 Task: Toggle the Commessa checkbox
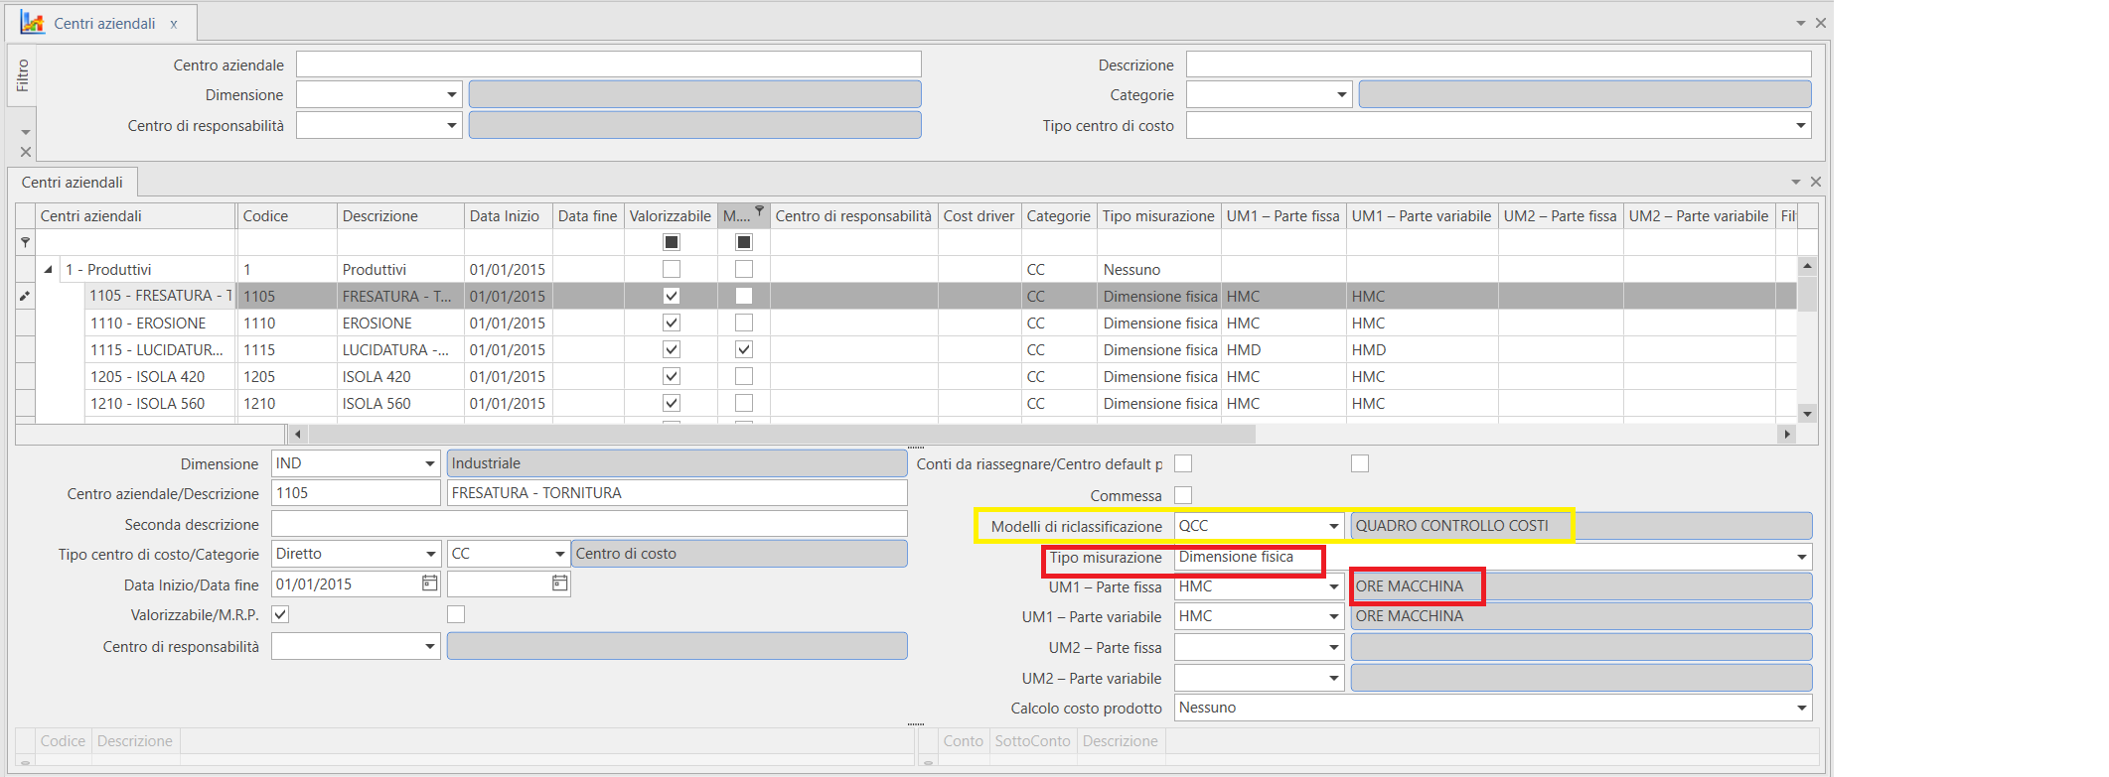[1183, 494]
